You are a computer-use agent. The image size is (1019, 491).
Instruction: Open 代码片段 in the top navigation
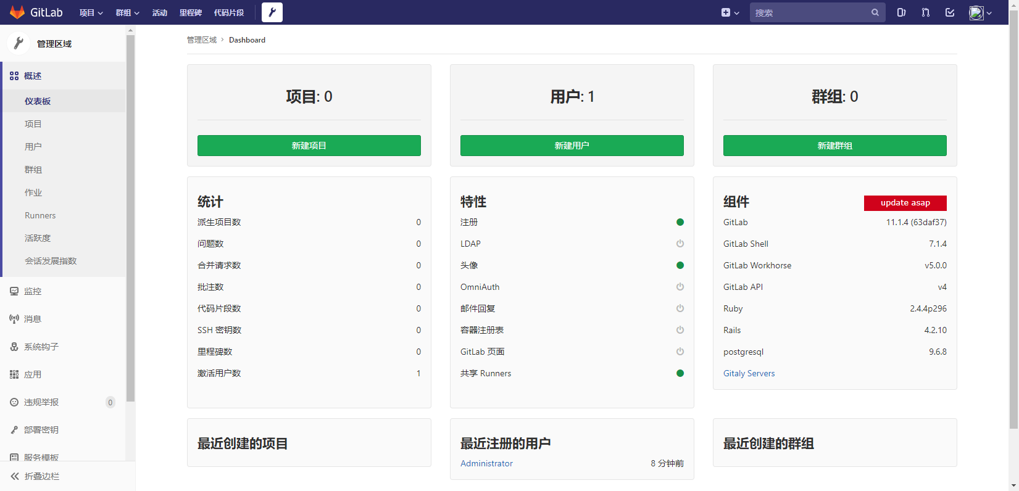coord(229,12)
